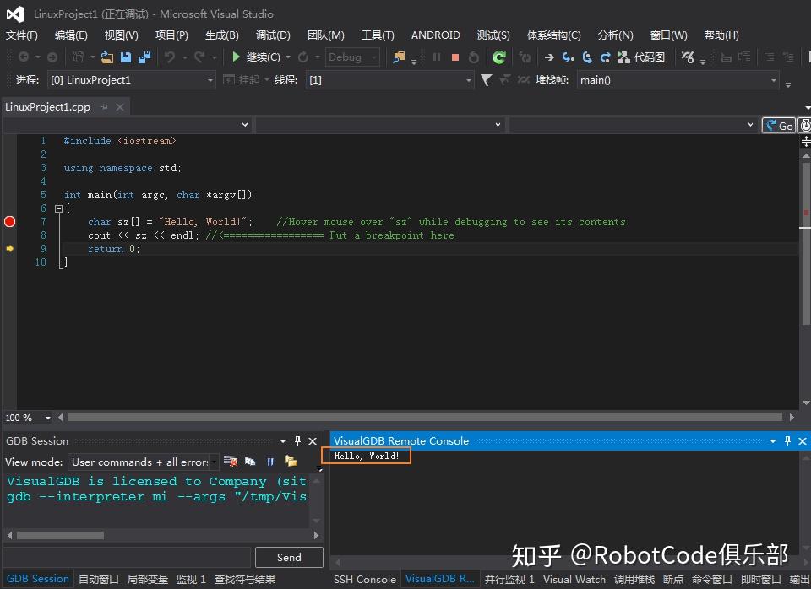Toggle the thread filter funnel icon
Image resolution: width=811 pixels, height=589 pixels.
(x=486, y=79)
